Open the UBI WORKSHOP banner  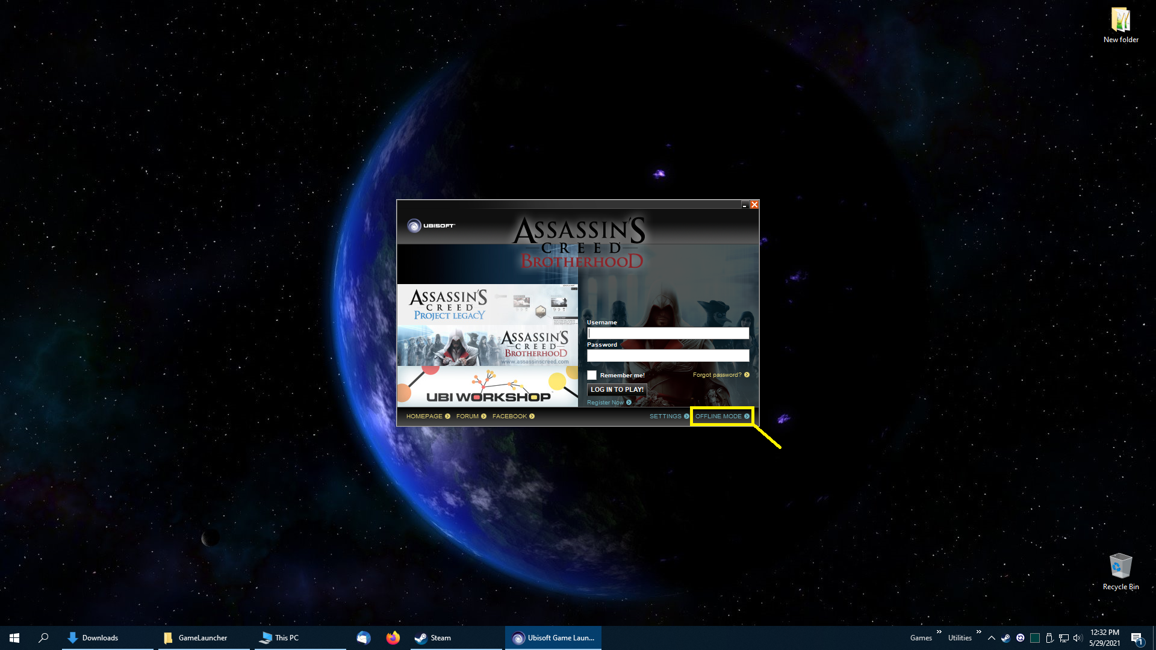pyautogui.click(x=487, y=388)
